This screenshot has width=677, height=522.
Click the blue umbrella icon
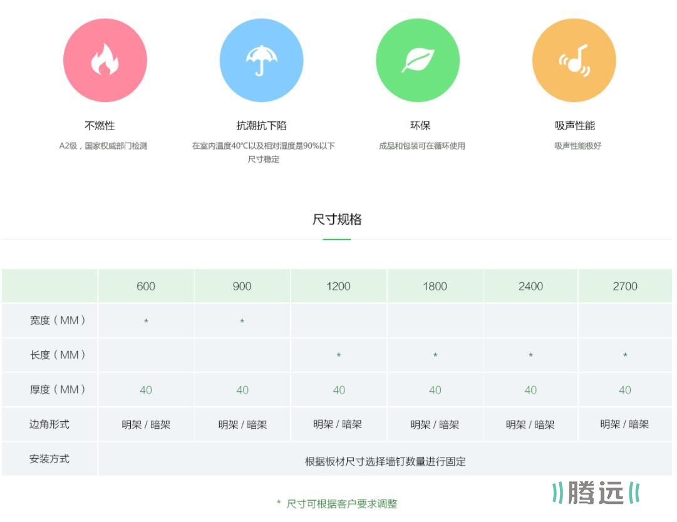(x=261, y=61)
